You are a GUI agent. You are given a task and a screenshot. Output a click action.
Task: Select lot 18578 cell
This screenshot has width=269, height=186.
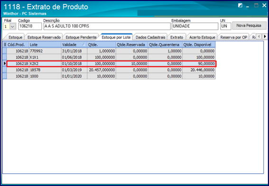45,70
